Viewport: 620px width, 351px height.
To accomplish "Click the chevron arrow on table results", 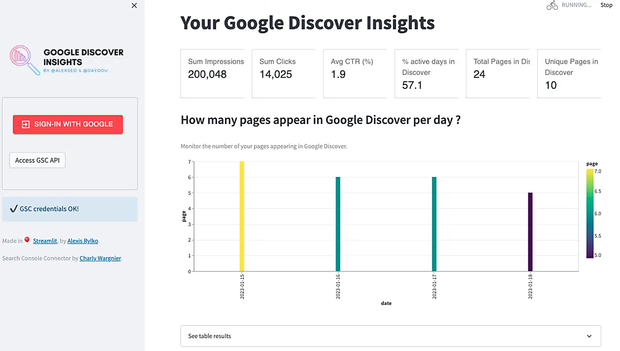I will pyautogui.click(x=590, y=336).
